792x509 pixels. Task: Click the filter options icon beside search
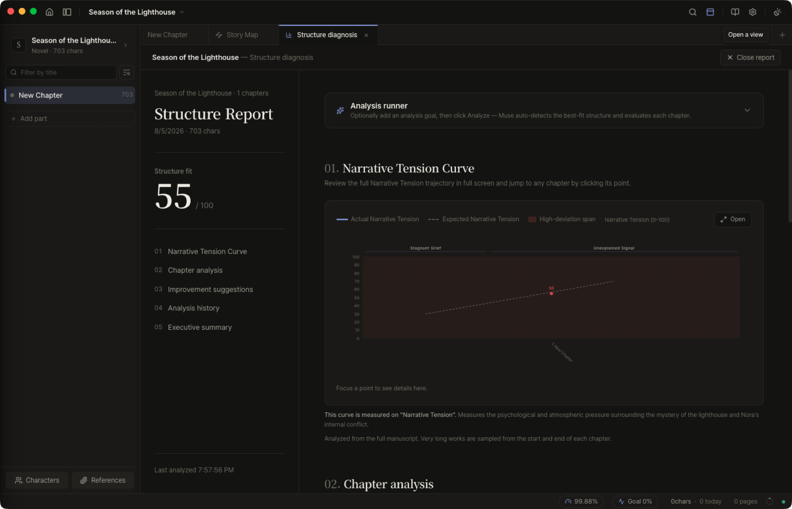click(127, 72)
